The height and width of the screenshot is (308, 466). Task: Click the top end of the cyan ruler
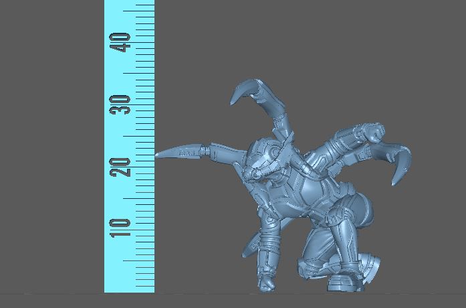129,3
